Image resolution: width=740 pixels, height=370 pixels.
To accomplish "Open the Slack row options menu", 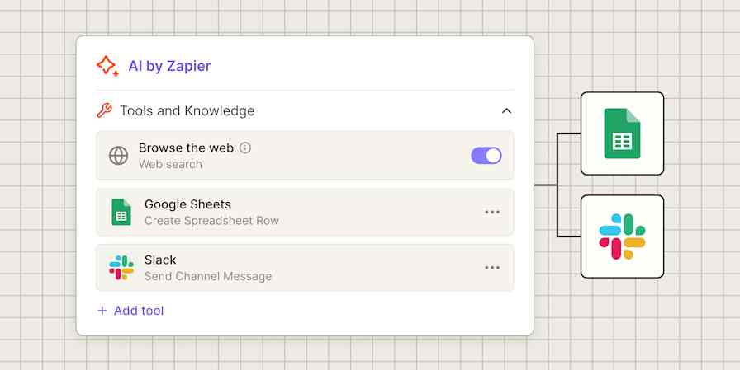I will coord(492,267).
